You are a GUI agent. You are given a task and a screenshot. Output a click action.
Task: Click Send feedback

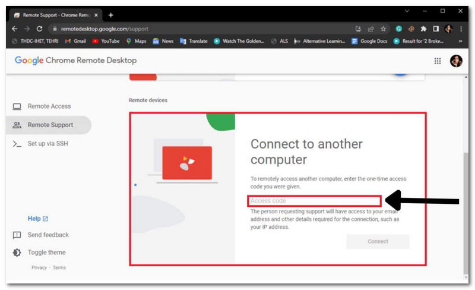[41, 235]
